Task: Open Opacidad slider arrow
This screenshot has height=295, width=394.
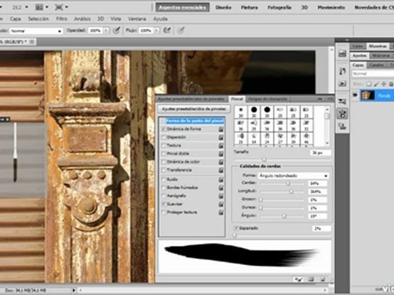Action: point(106,31)
